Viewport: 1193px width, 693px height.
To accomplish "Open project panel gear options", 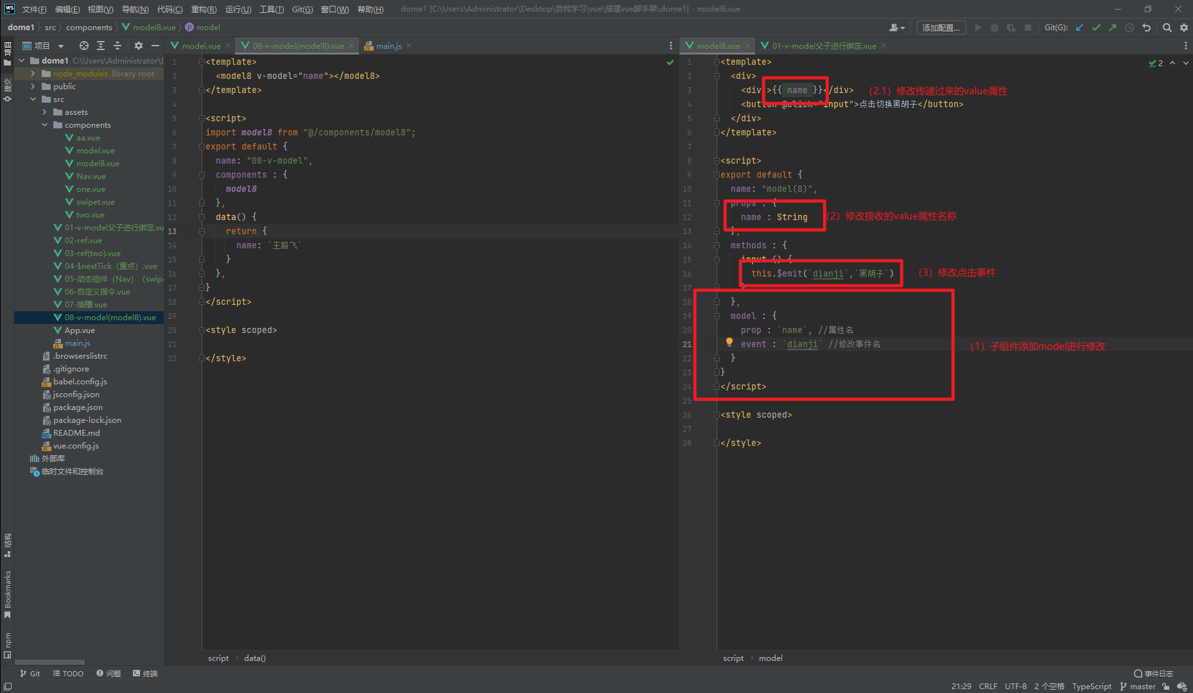I will pyautogui.click(x=138, y=46).
